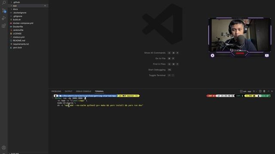Image resolution: width=275 pixels, height=154 pixels.
Task: Expand the docs folder
Action: 15,9
